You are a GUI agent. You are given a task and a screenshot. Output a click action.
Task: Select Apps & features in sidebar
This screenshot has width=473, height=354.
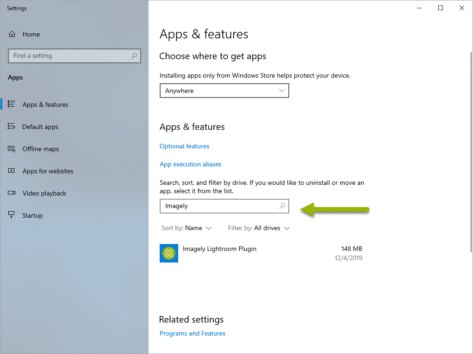coord(45,104)
